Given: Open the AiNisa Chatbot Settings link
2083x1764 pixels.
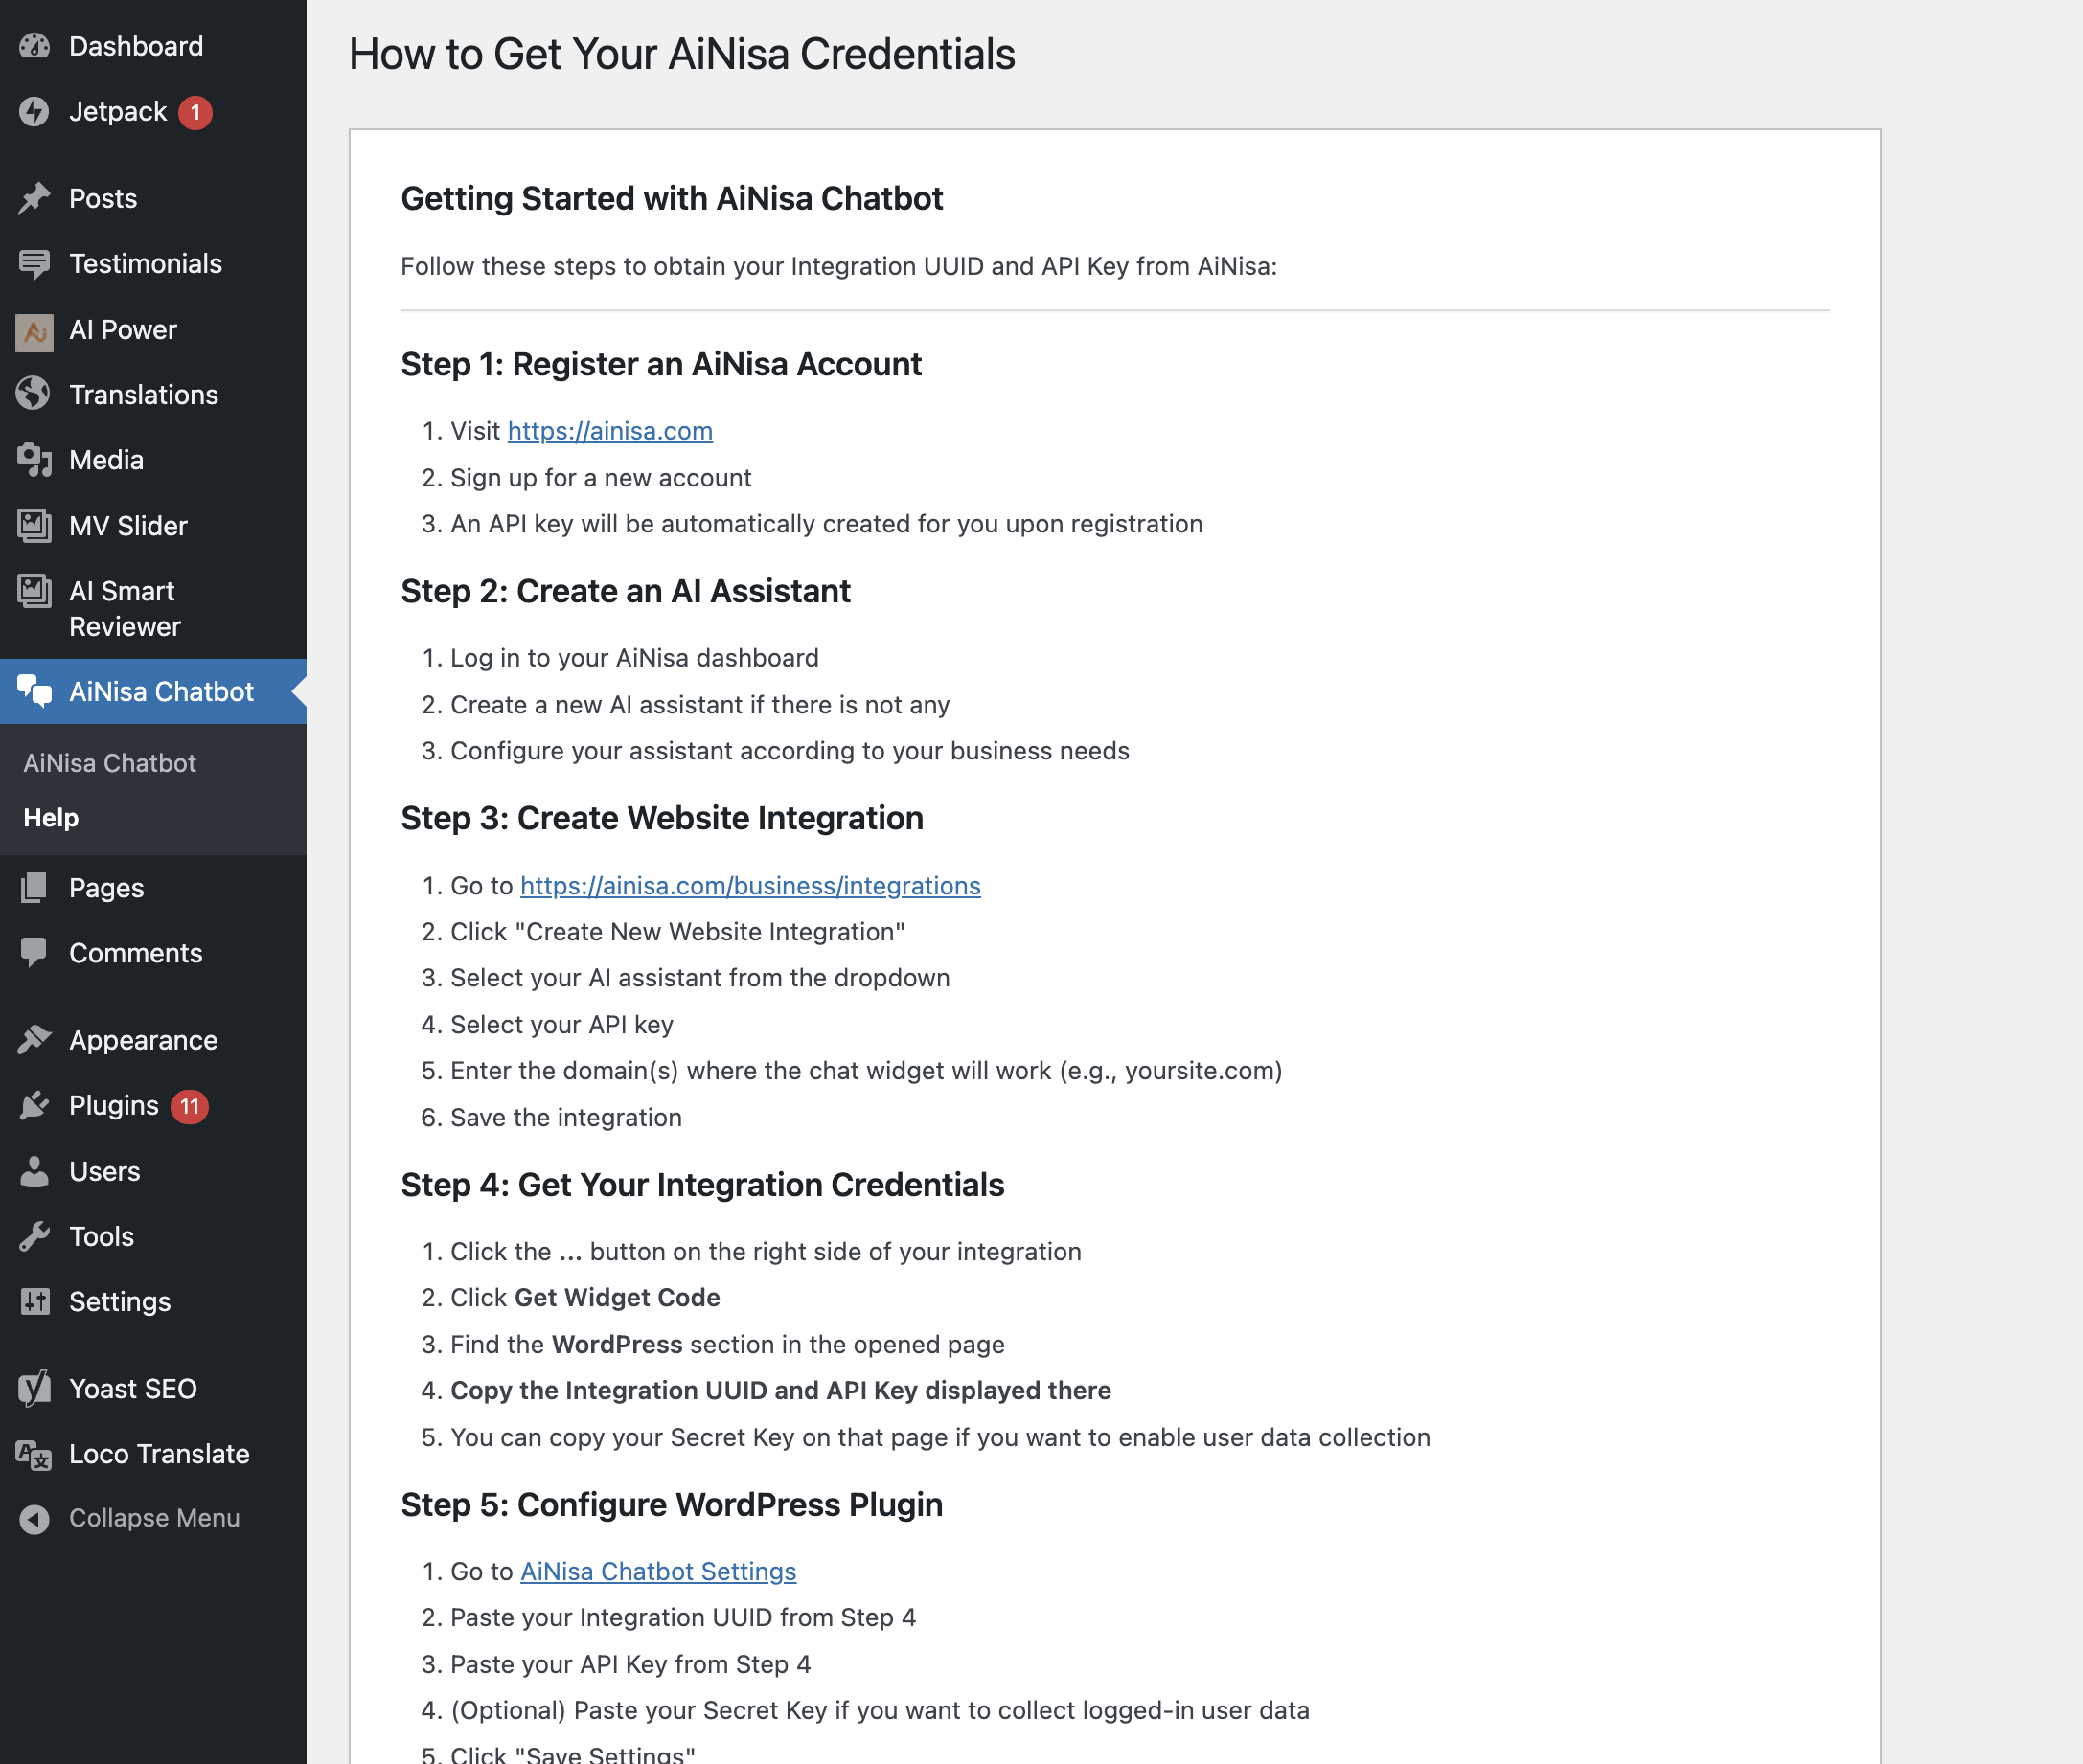Looking at the screenshot, I should 658,1572.
